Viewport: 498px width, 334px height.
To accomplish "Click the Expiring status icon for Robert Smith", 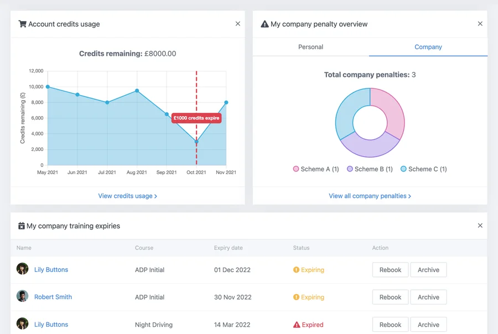I will (296, 298).
